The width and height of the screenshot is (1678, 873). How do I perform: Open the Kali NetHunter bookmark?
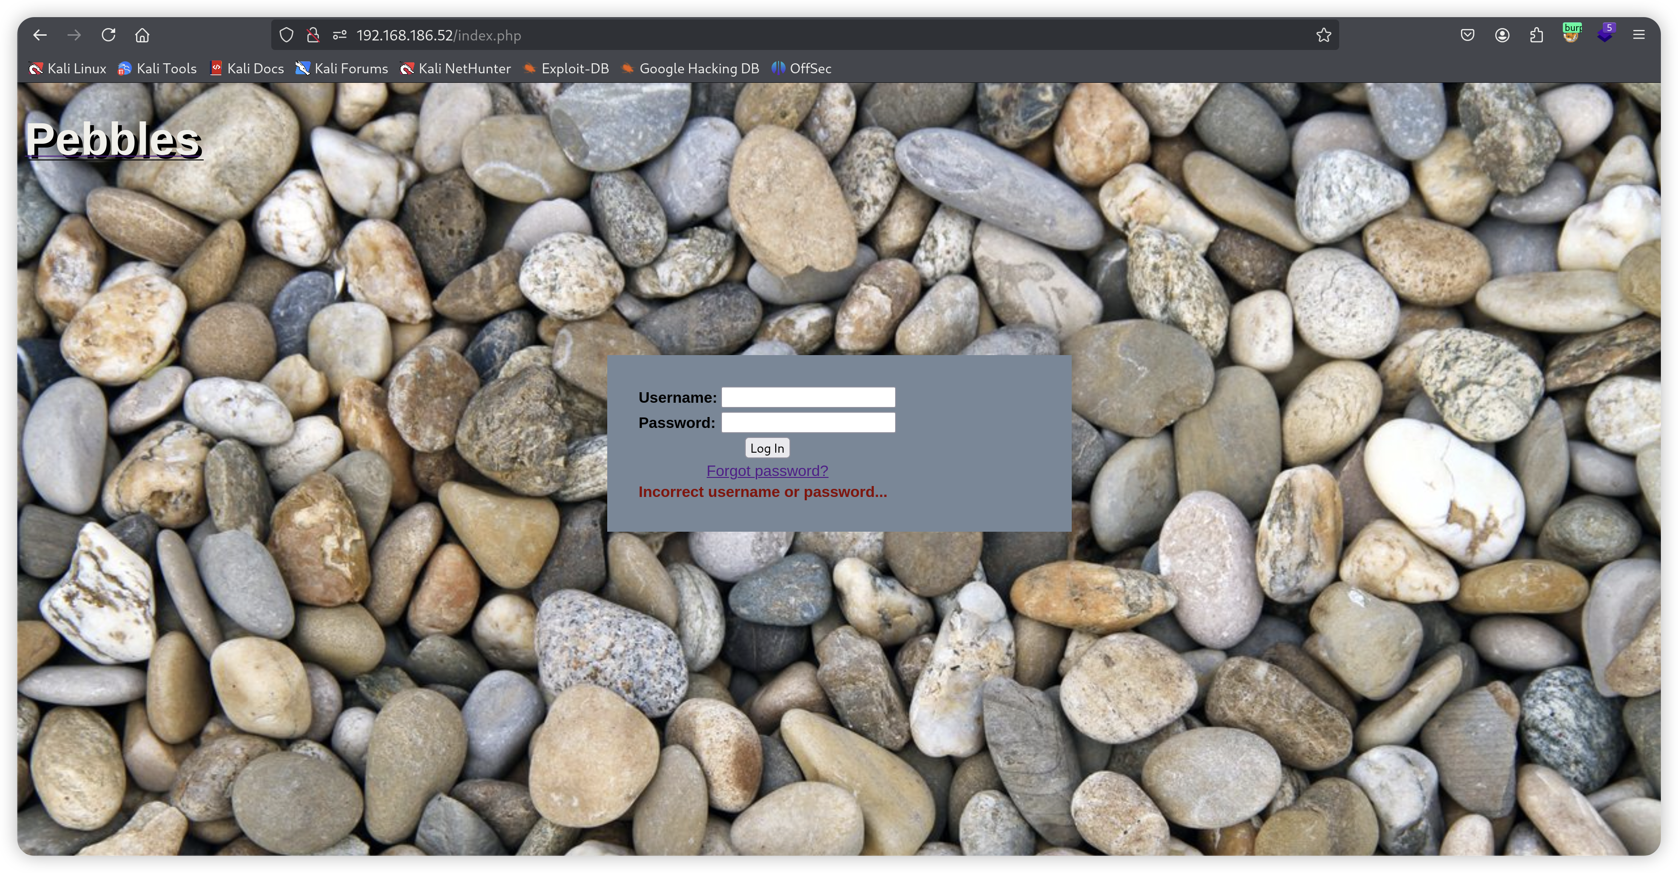pyautogui.click(x=454, y=69)
